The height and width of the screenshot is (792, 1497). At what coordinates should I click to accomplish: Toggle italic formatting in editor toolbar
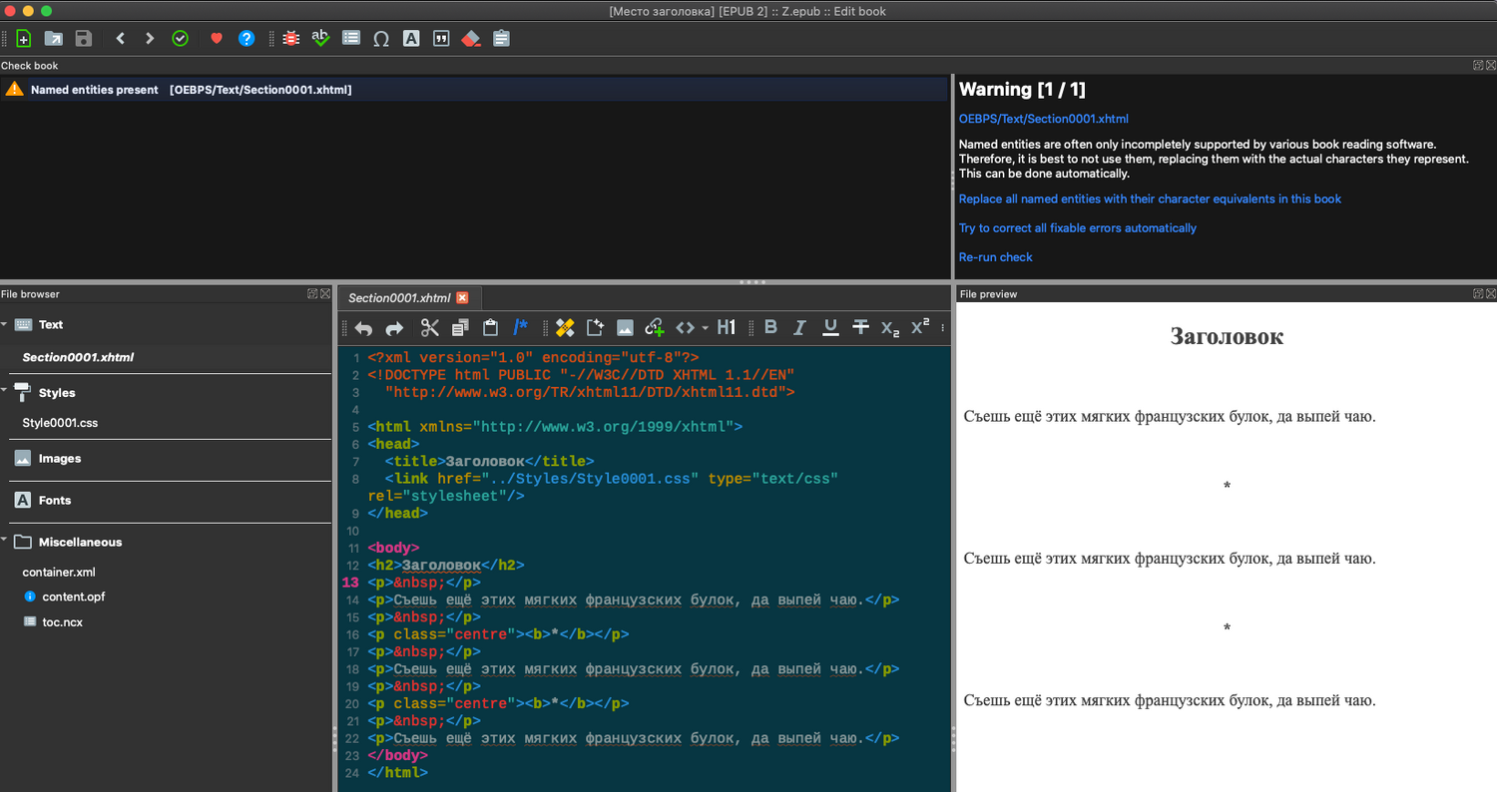coord(799,327)
